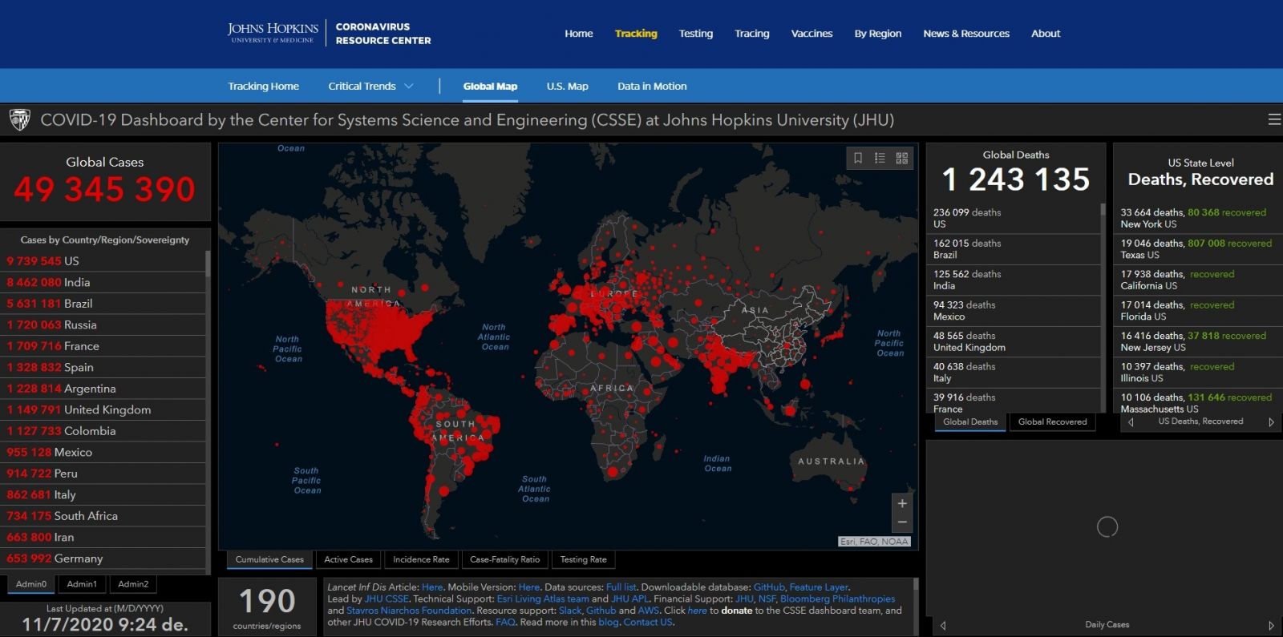
Task: Select the Active Cases map tab
Action: (x=348, y=559)
